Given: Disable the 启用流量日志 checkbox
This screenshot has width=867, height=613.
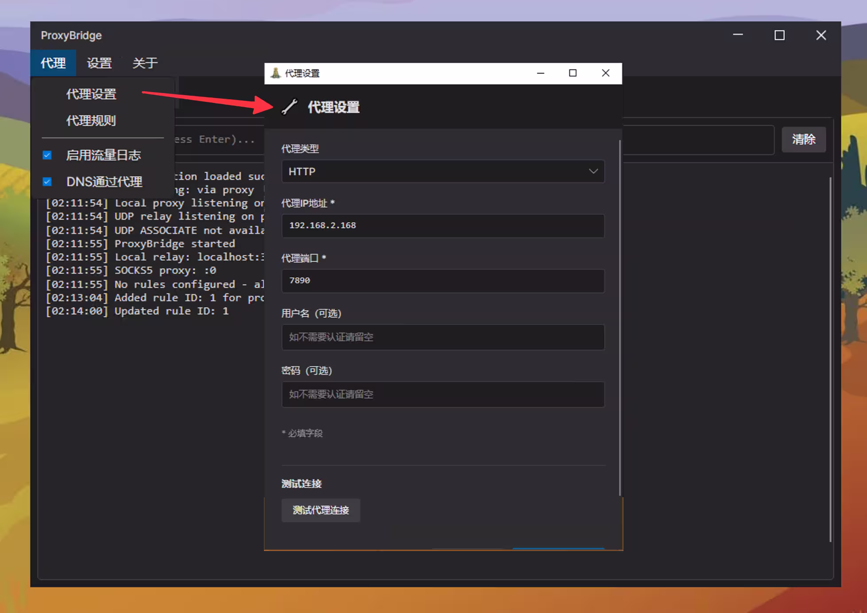Looking at the screenshot, I should (46, 155).
